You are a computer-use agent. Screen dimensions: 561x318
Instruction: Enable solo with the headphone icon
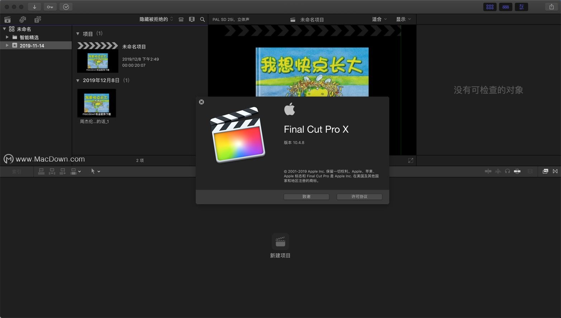click(508, 171)
